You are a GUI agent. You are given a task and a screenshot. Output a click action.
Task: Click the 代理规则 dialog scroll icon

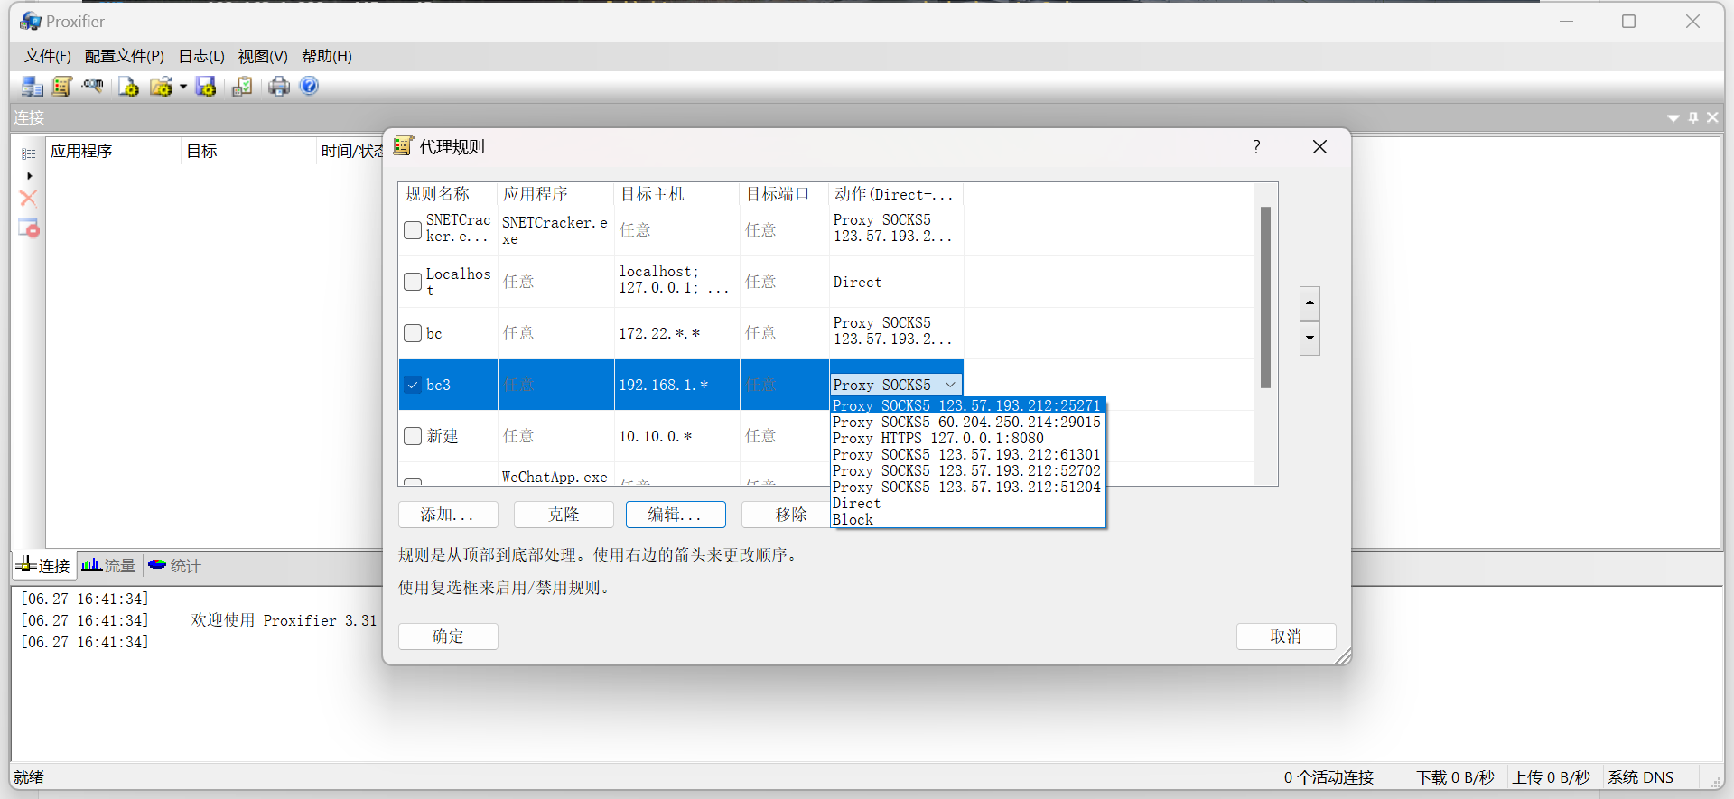coord(403,145)
